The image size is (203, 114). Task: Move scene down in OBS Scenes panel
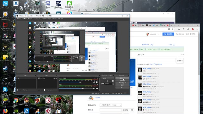pos(26,90)
